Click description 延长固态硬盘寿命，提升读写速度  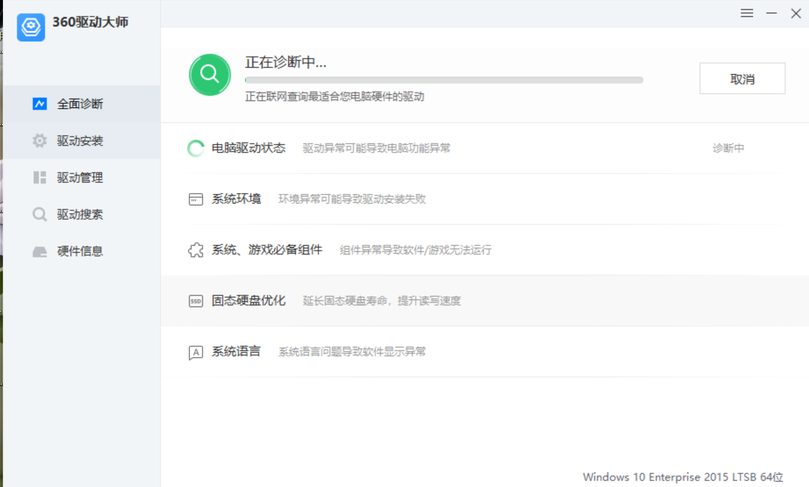(382, 301)
